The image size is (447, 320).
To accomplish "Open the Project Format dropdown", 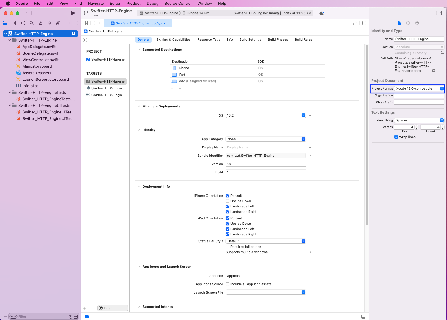I will pos(419,88).
